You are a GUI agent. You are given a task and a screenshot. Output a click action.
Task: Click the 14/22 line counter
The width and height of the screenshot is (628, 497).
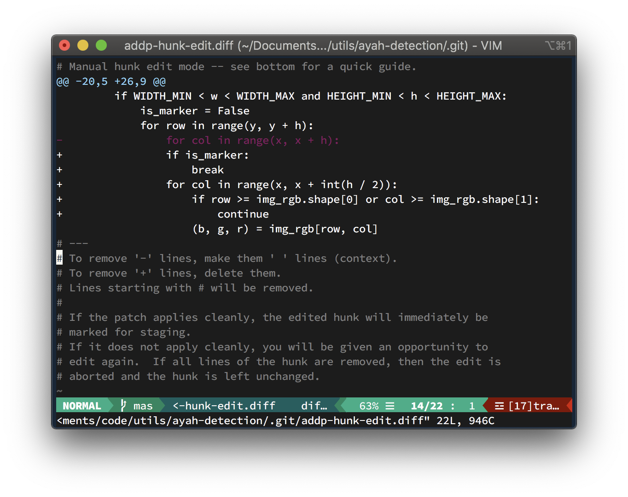[426, 406]
